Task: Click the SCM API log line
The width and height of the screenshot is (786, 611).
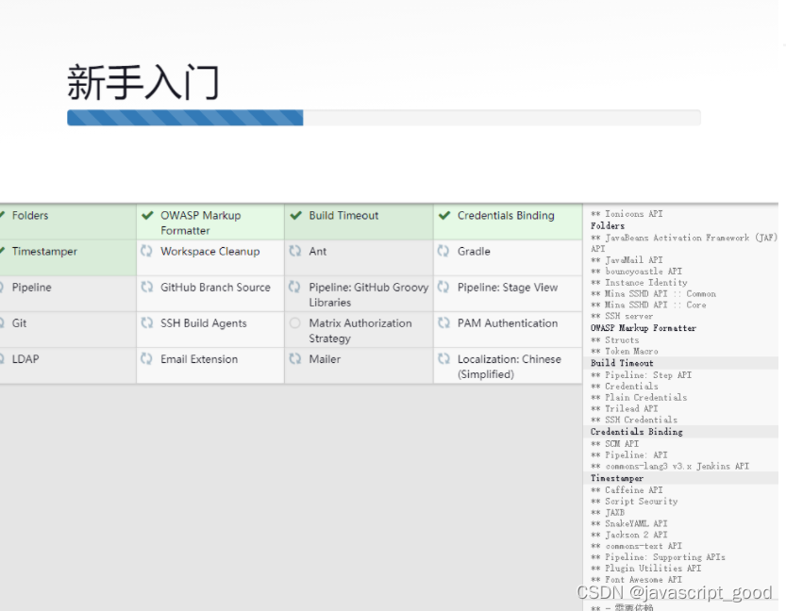Action: pyautogui.click(x=614, y=444)
